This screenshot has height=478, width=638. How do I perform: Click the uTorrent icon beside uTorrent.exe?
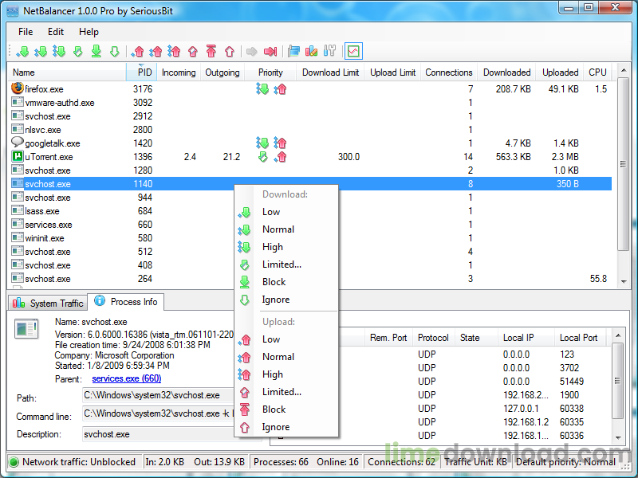(x=17, y=156)
